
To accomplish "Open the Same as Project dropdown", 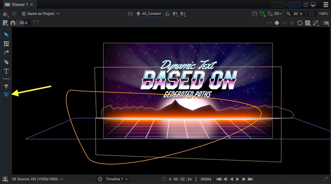I will [41, 13].
